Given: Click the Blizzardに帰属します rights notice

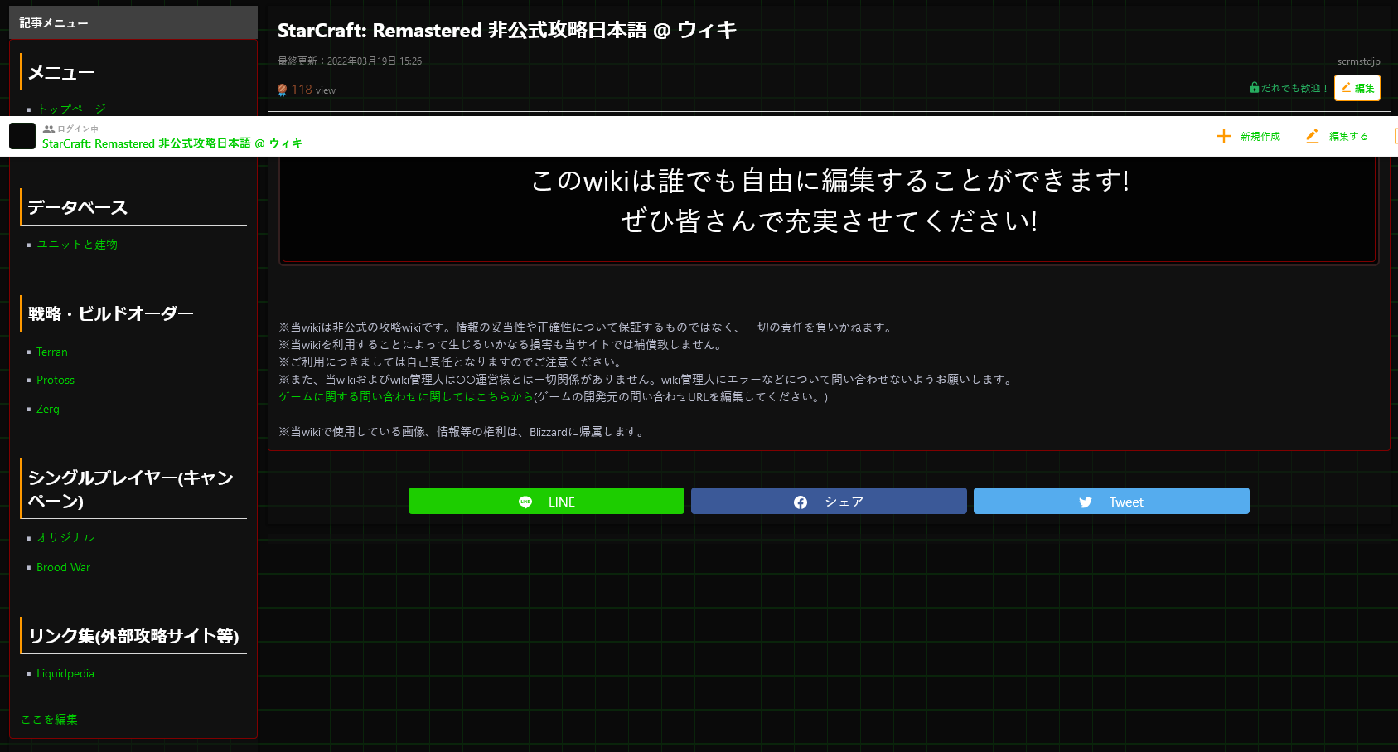Looking at the screenshot, I should pos(463,431).
